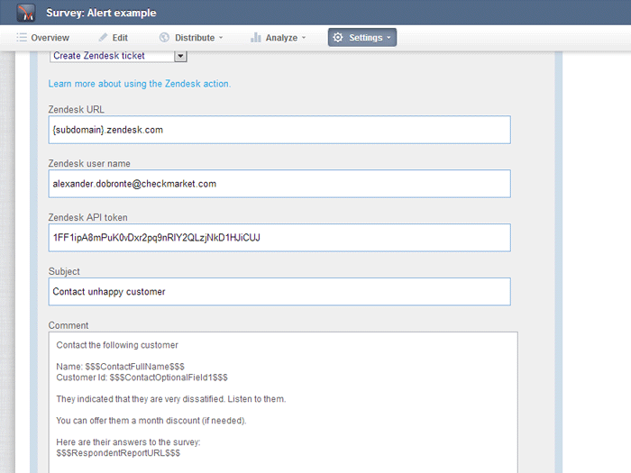
Task: Focus the Zendesk URL input field
Action: pos(279,130)
